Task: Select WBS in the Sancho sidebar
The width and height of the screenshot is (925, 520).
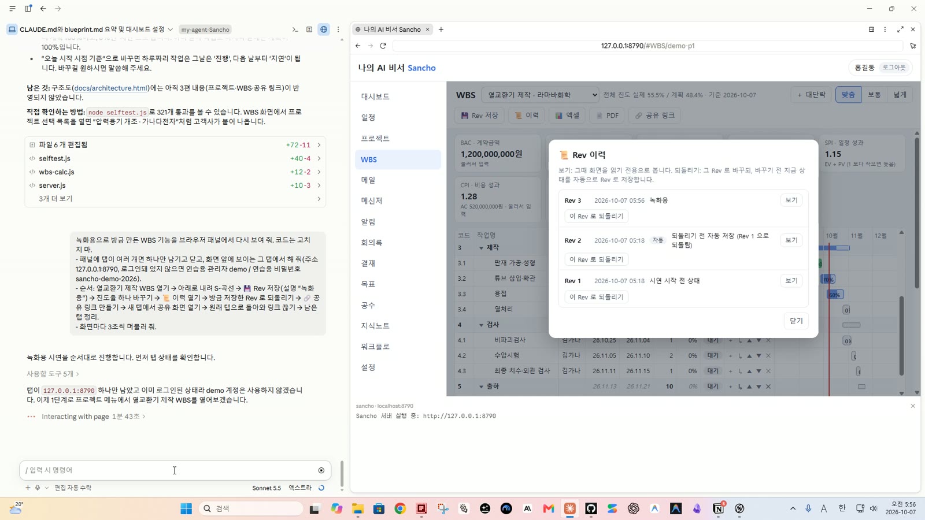Action: point(398,159)
